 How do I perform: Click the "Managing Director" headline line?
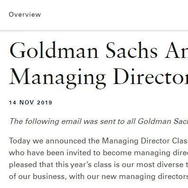pyautogui.click(x=98, y=78)
